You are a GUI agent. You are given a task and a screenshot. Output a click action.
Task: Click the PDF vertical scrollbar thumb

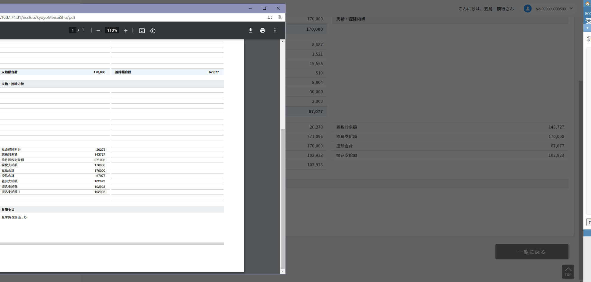click(283, 199)
